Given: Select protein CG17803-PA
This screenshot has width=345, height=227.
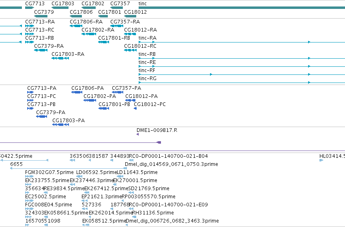Looking at the screenshot, I should coord(60,125).
